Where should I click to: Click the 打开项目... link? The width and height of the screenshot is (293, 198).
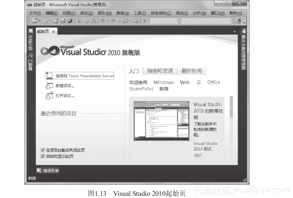coord(65,96)
